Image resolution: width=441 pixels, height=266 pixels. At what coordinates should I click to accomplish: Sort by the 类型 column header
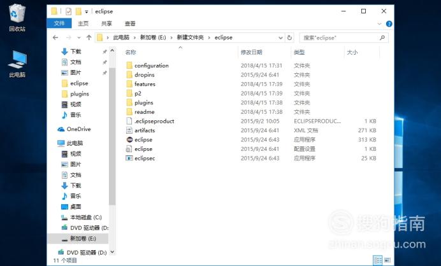300,52
